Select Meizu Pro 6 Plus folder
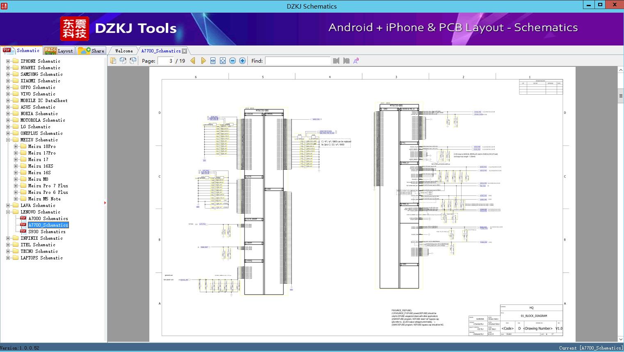Viewport: 624px width, 352px height. point(48,192)
